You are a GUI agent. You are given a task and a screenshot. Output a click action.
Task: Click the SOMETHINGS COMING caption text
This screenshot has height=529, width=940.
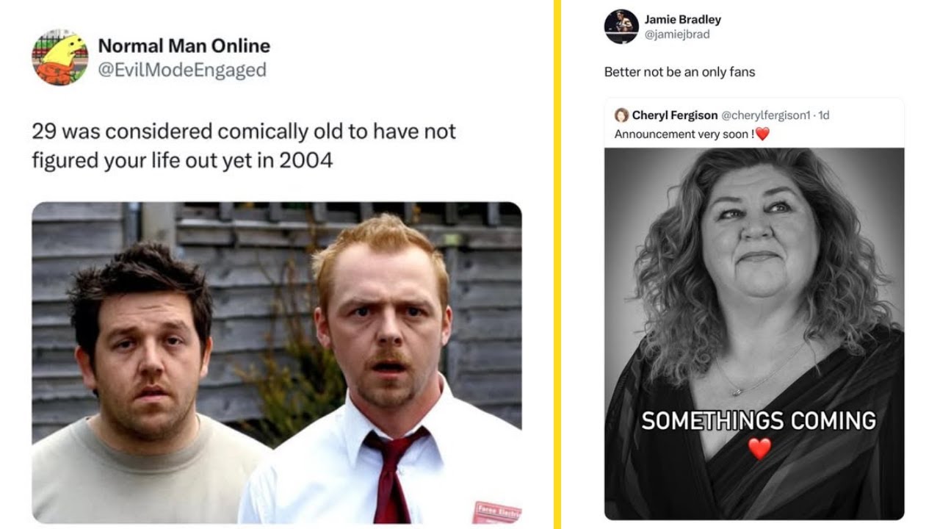coord(759,420)
